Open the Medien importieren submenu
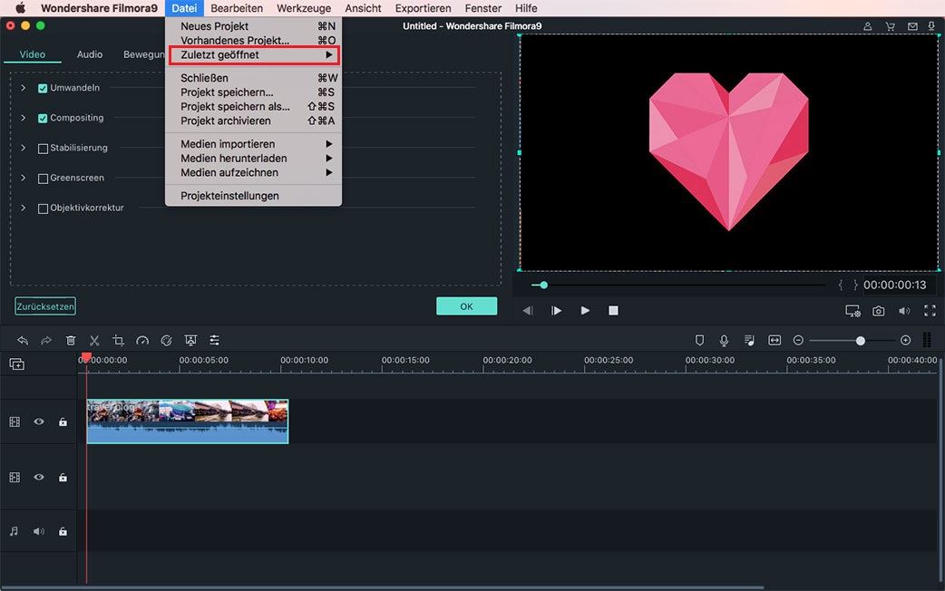Screen dimensions: 945x591 [x=254, y=144]
